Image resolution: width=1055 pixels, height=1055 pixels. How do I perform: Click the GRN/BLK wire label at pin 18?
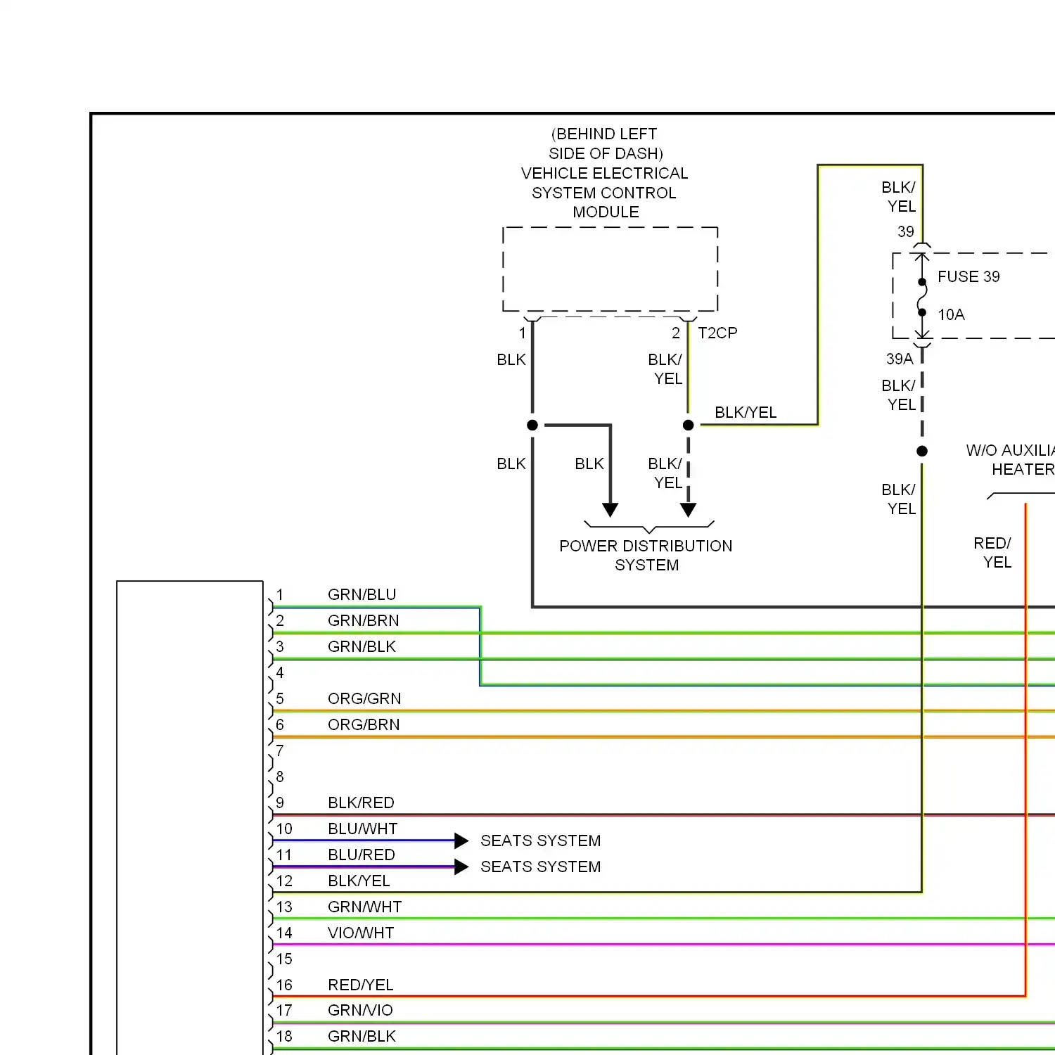pyautogui.click(x=362, y=1036)
